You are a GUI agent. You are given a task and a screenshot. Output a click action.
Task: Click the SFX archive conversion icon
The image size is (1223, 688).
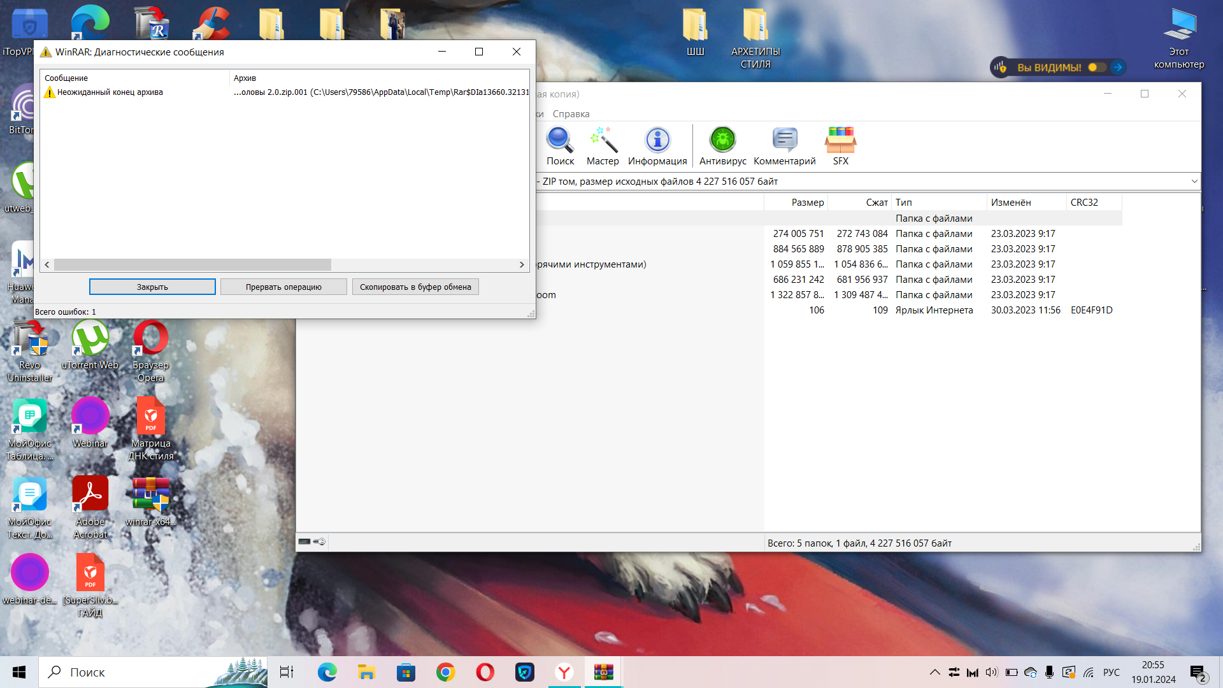[x=840, y=145]
